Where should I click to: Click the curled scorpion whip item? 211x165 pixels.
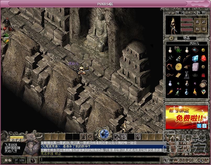[170, 67]
